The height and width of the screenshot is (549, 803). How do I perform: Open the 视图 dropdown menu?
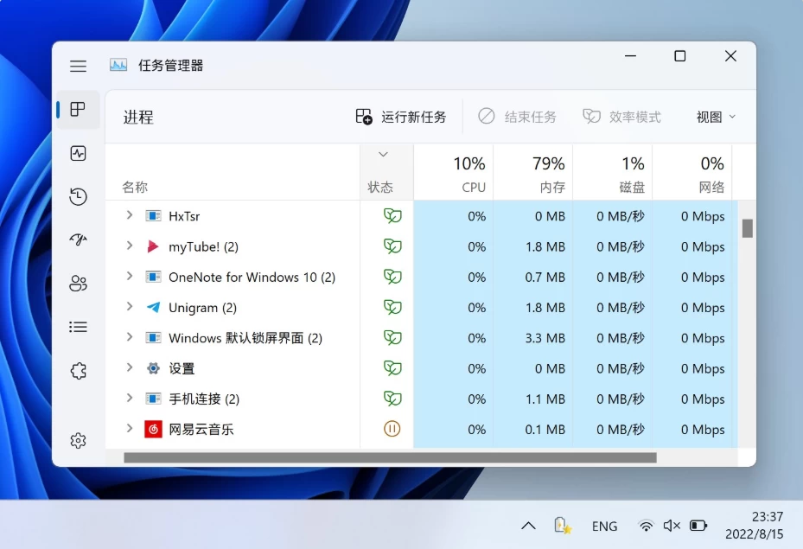tap(714, 116)
